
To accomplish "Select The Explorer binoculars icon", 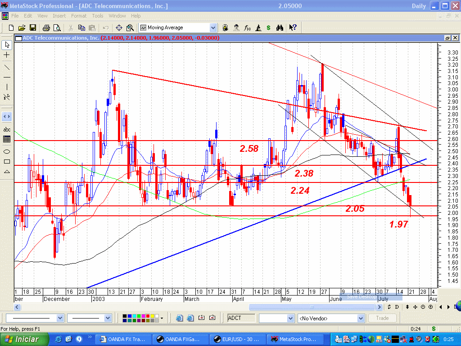I will click(x=280, y=27).
